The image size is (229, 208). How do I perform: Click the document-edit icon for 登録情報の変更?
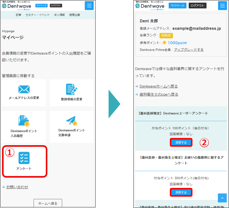point(72,89)
